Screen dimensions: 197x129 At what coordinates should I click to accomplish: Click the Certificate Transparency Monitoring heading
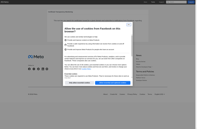[x=60, y=12]
